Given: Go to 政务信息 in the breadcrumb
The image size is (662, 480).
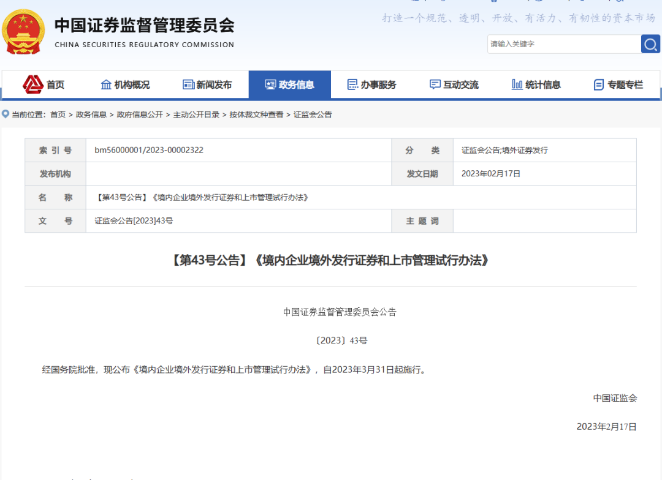Looking at the screenshot, I should tap(91, 114).
